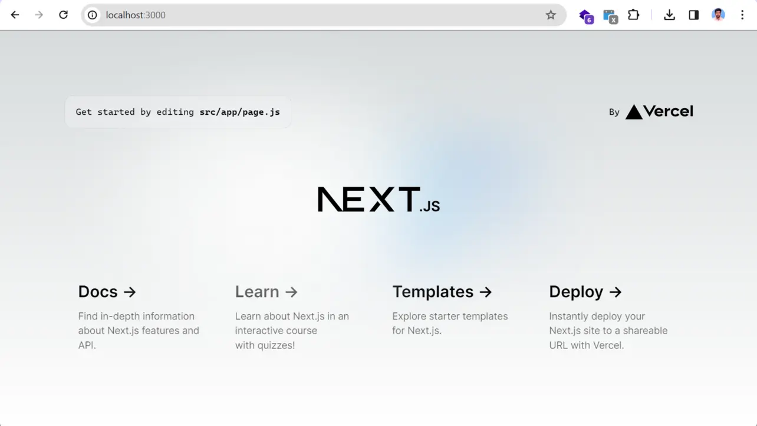
Task: Click the "By" text near Vercel
Action: (x=614, y=112)
